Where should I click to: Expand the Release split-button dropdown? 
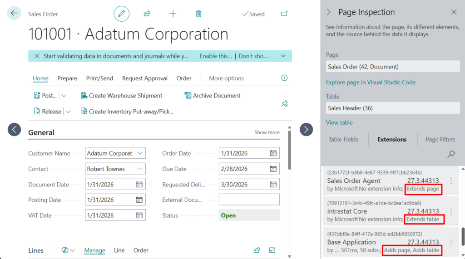(x=68, y=112)
